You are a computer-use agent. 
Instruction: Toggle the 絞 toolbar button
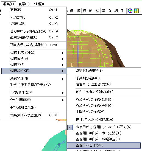(x=84, y=11)
